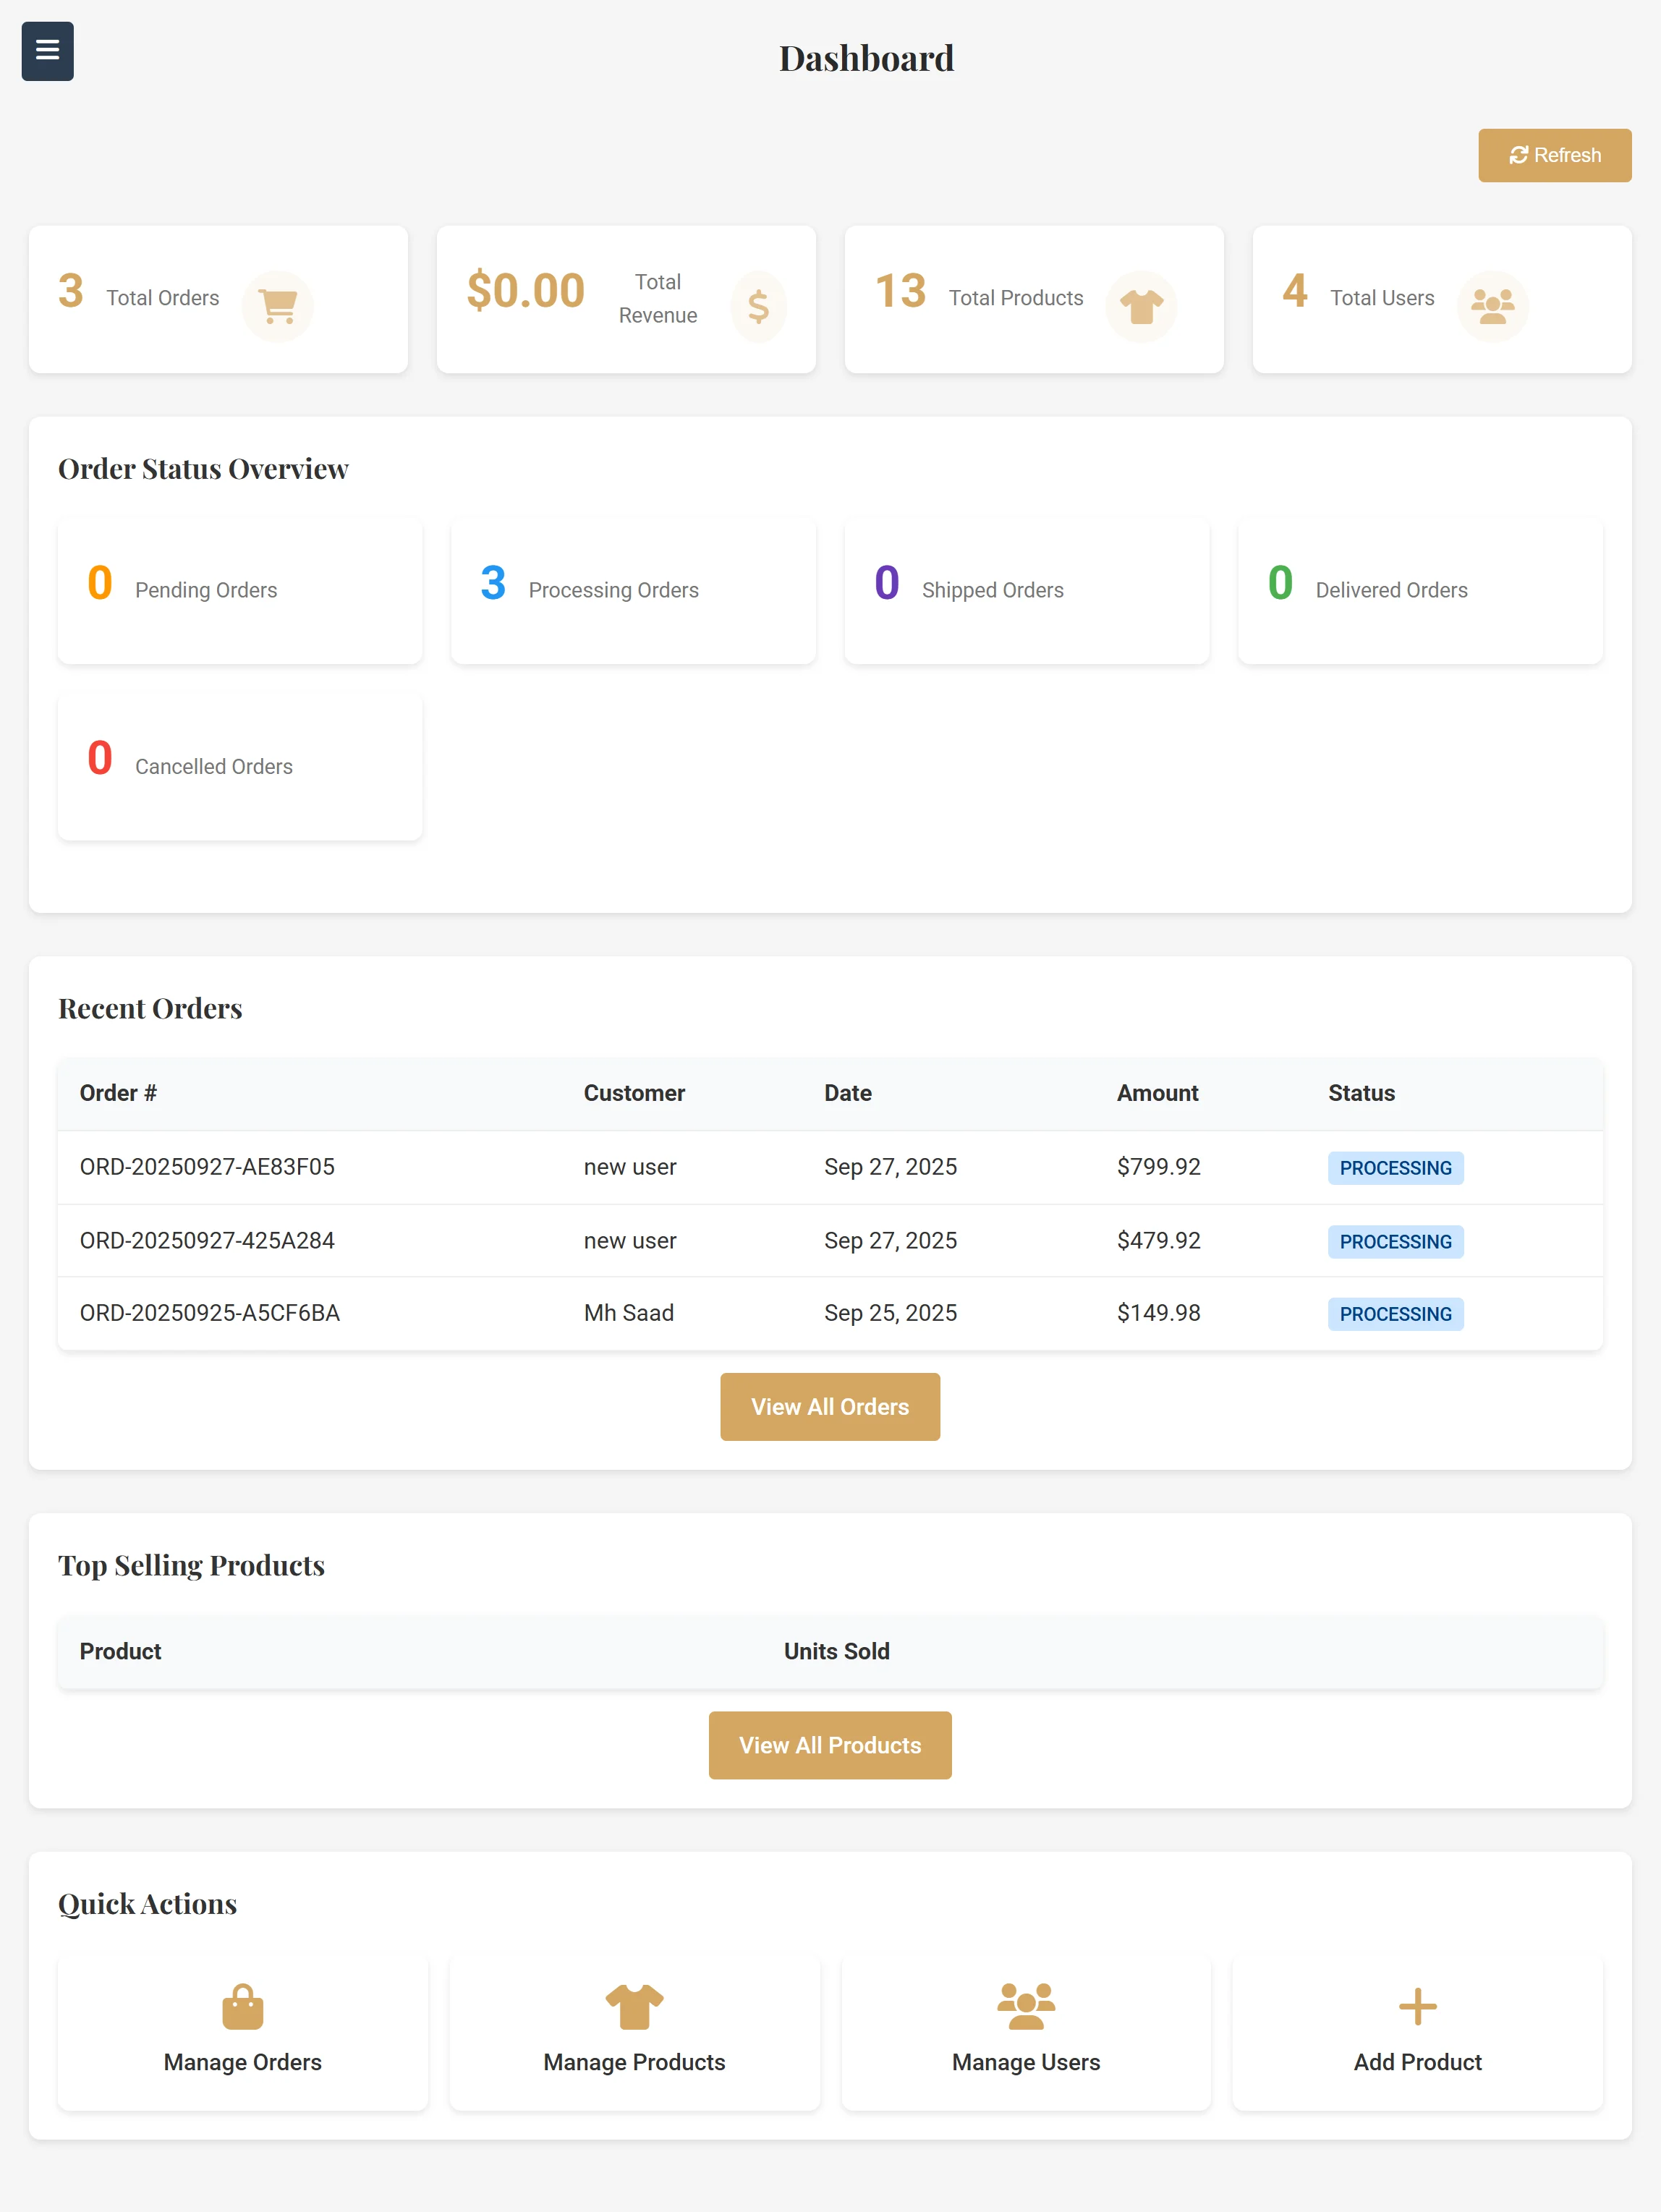Image resolution: width=1661 pixels, height=2212 pixels.
Task: Click the Total Orders label
Action: click(x=163, y=298)
